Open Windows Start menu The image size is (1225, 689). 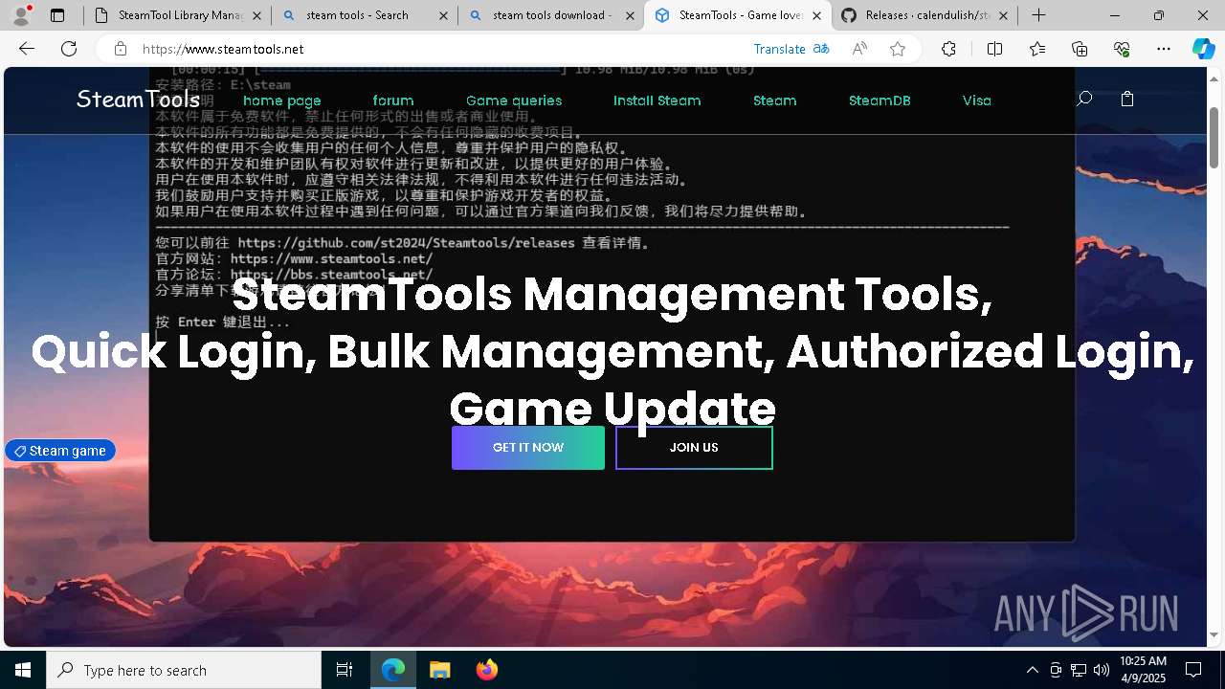[x=23, y=670]
